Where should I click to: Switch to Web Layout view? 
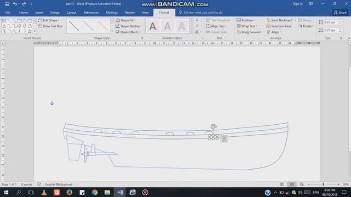coord(302,184)
